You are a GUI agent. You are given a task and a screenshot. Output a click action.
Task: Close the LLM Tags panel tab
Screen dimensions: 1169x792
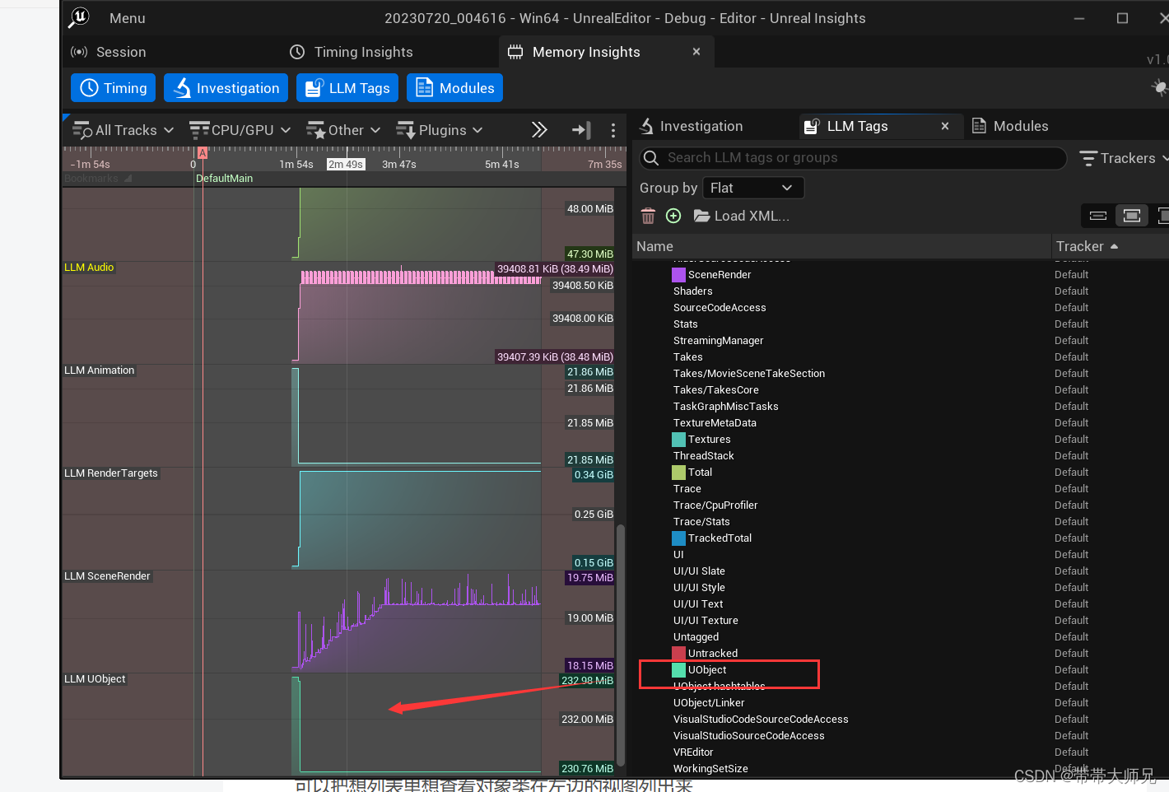point(945,126)
